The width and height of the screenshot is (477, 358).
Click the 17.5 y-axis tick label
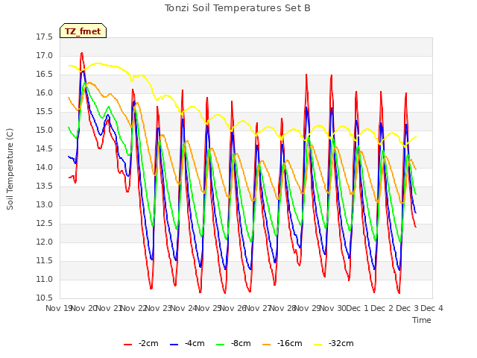tap(45, 37)
